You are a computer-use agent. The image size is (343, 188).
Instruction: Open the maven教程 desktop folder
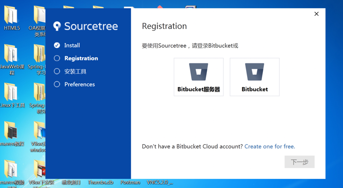pyautogui.click(x=11, y=134)
